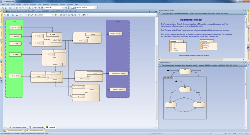Open the Settings menu
The height and width of the screenshot is (135, 250).
(62, 5)
